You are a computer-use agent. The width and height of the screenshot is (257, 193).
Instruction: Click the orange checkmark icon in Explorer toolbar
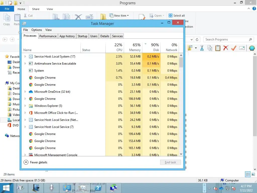[x=234, y=48]
